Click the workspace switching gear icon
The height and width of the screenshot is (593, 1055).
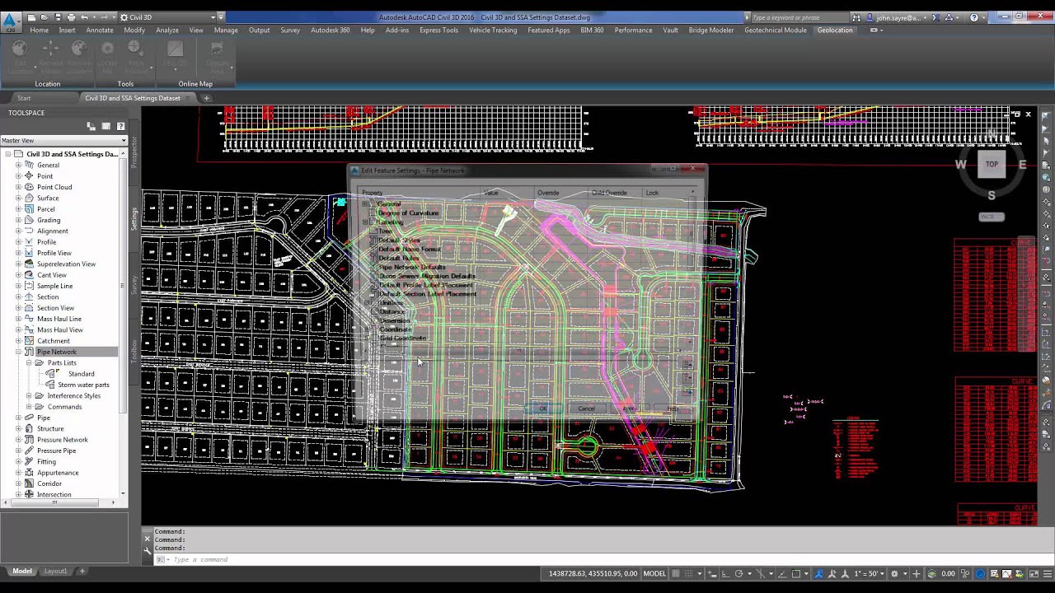[x=894, y=574]
